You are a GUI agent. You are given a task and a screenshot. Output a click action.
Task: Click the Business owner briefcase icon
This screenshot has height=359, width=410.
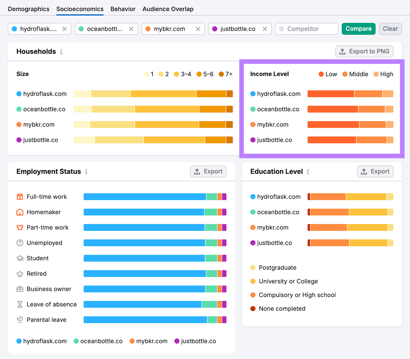tap(20, 289)
